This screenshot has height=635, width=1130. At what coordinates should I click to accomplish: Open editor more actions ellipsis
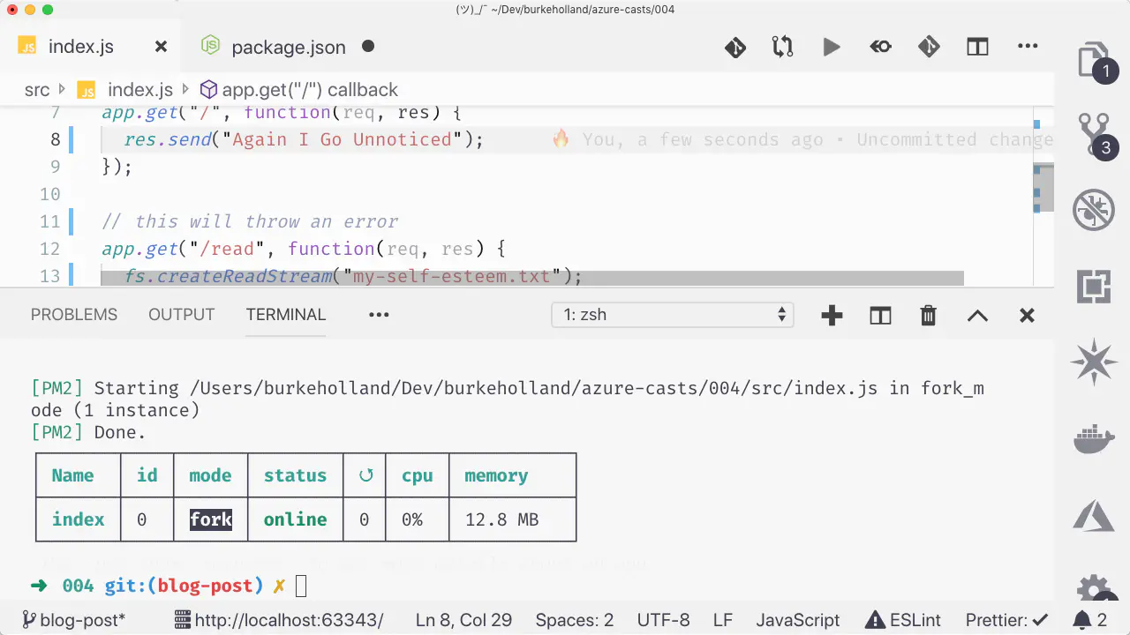click(1028, 47)
